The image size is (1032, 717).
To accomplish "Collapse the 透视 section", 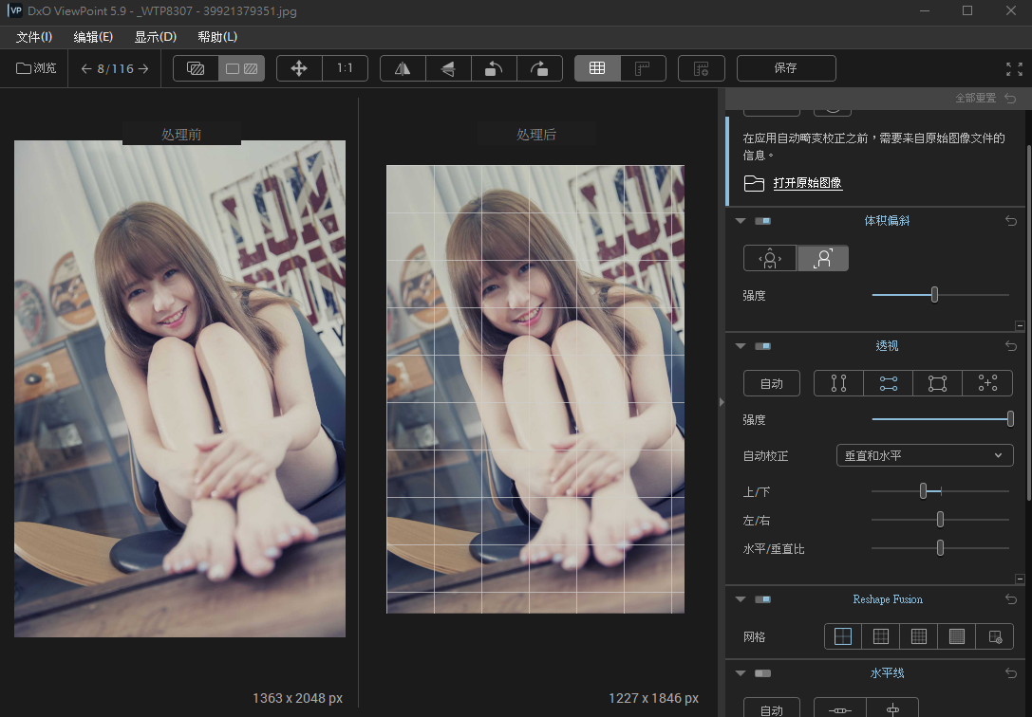I will (x=741, y=346).
